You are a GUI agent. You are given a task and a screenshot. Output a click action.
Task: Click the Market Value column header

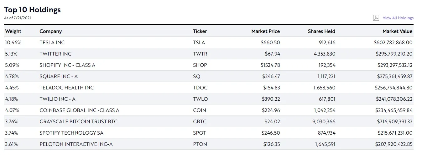[397, 31]
